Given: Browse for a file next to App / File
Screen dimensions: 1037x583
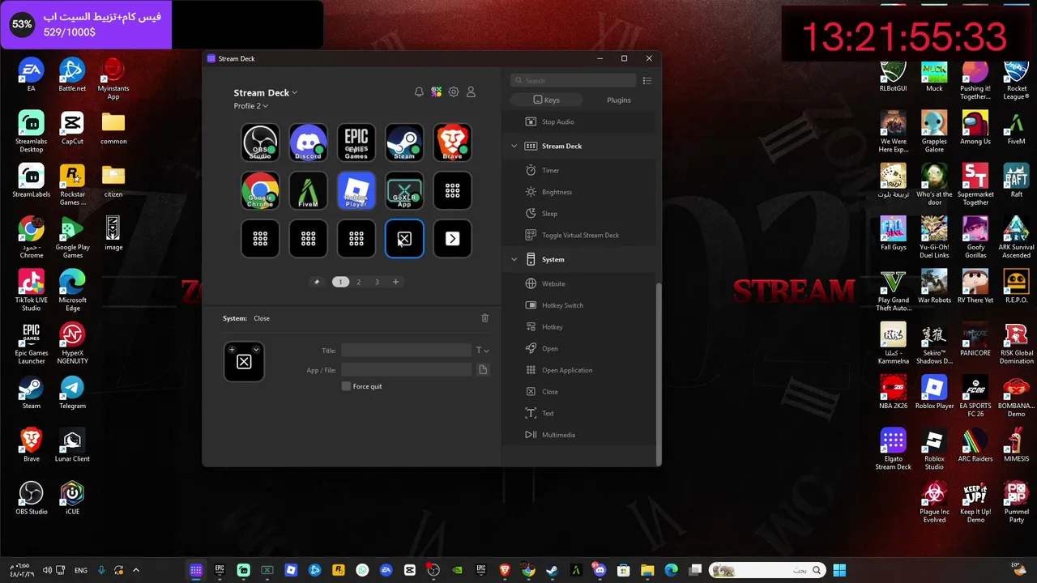Looking at the screenshot, I should point(483,369).
